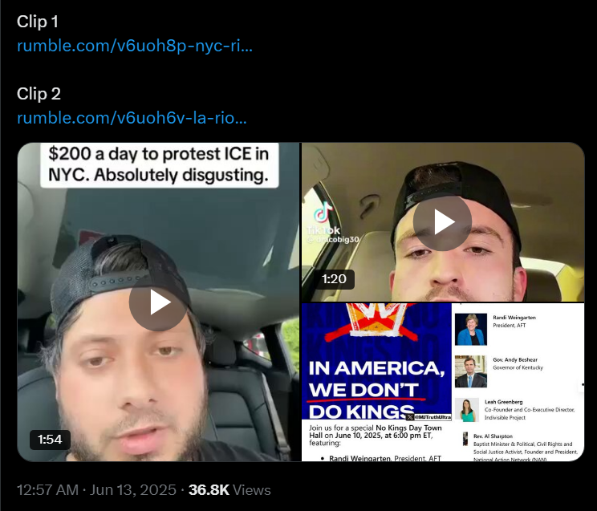The width and height of the screenshot is (597, 511).
Task: Open the Clip 2 rumble.com link
Action: click(132, 118)
